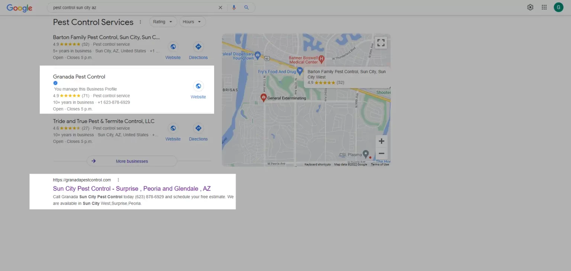Clear the search box text
The height and width of the screenshot is (271, 571).
click(x=220, y=7)
